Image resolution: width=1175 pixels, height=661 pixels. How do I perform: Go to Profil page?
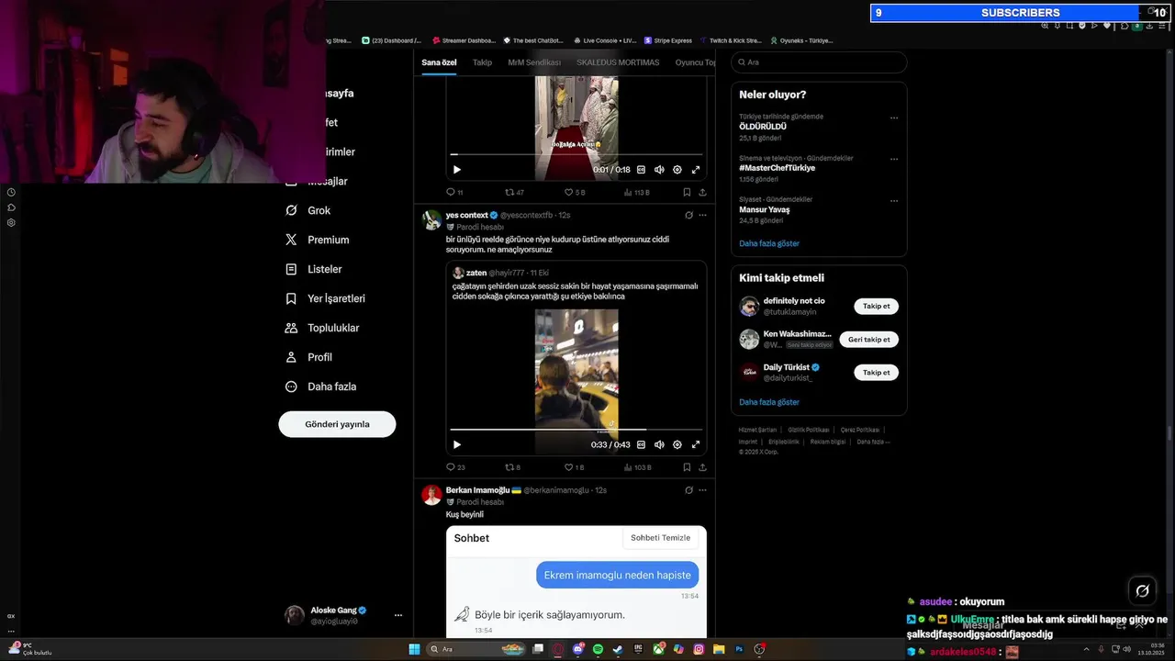[x=309, y=357]
